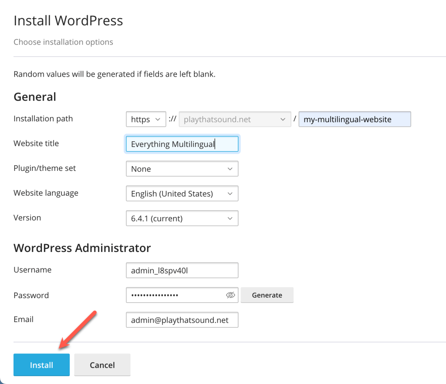Click the WordPress Administrator heading

click(x=82, y=248)
